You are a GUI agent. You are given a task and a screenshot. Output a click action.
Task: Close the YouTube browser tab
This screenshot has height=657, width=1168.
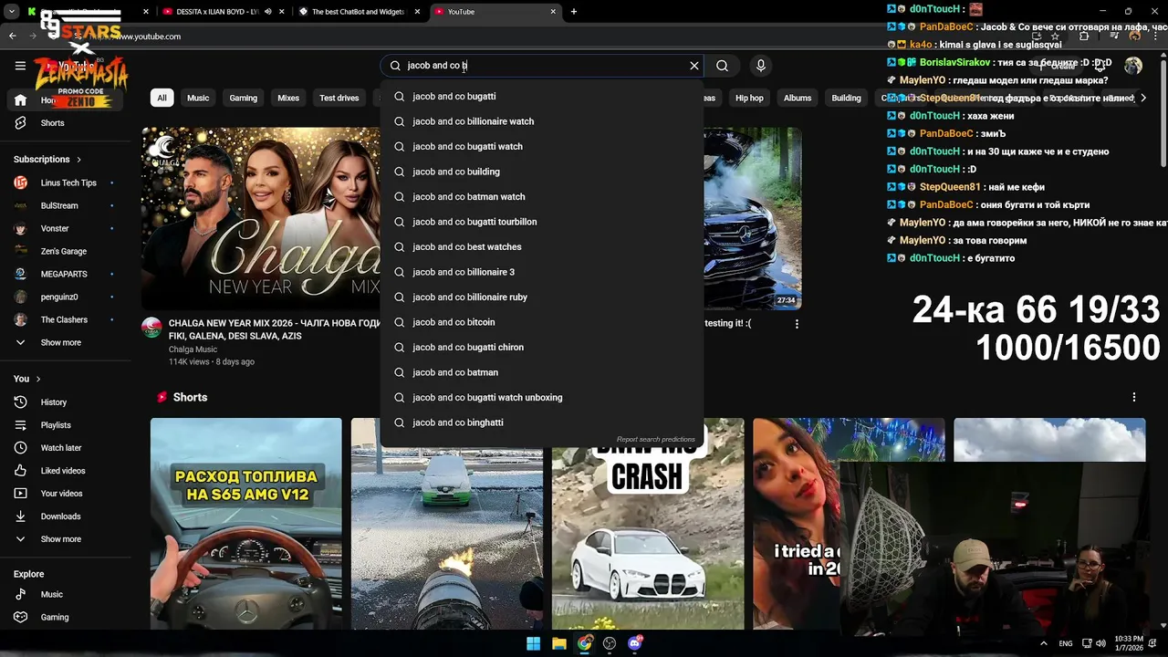tap(553, 12)
